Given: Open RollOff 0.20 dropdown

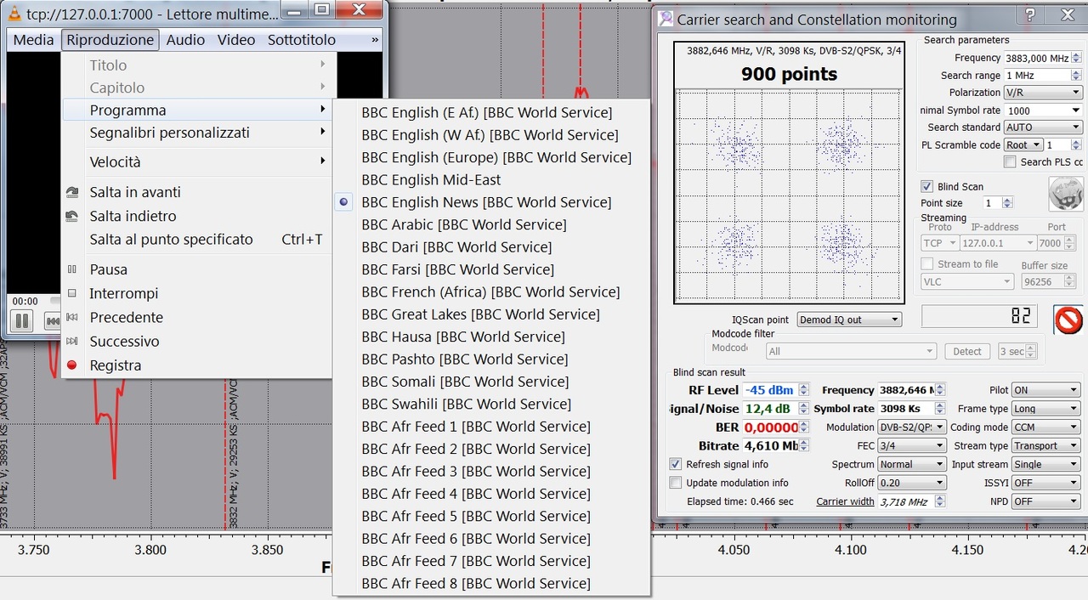Looking at the screenshot, I should [x=912, y=483].
